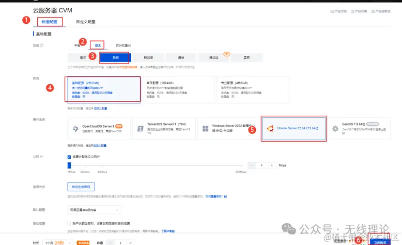Click the CentOS gear logo icon

tap(335, 129)
